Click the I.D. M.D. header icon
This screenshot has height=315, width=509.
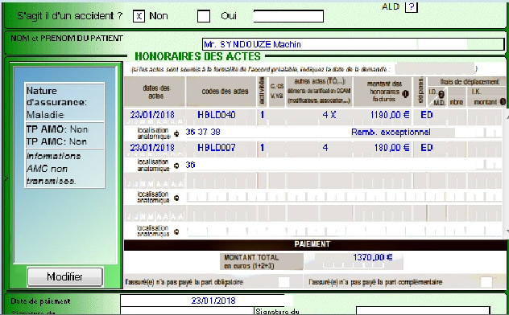(441, 95)
